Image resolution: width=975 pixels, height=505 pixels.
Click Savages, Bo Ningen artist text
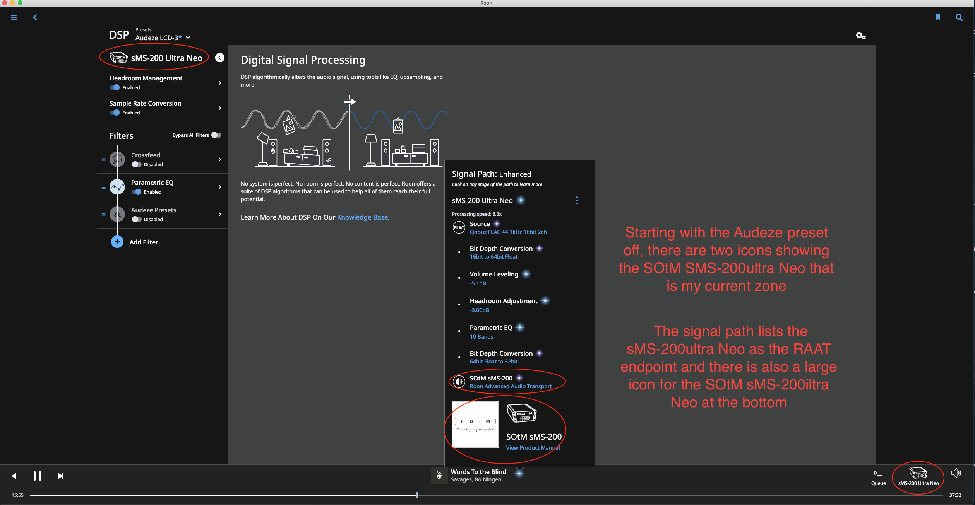coord(476,479)
